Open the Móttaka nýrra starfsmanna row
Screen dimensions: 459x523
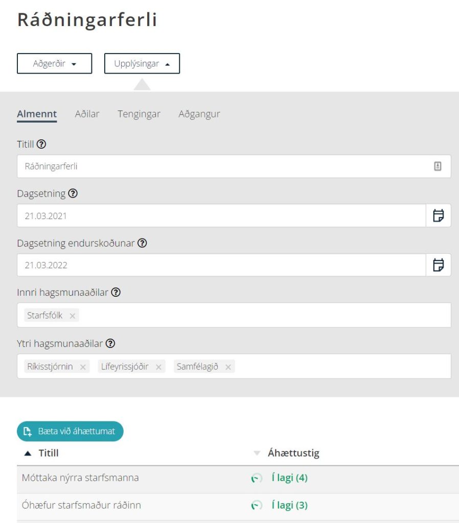238,478
